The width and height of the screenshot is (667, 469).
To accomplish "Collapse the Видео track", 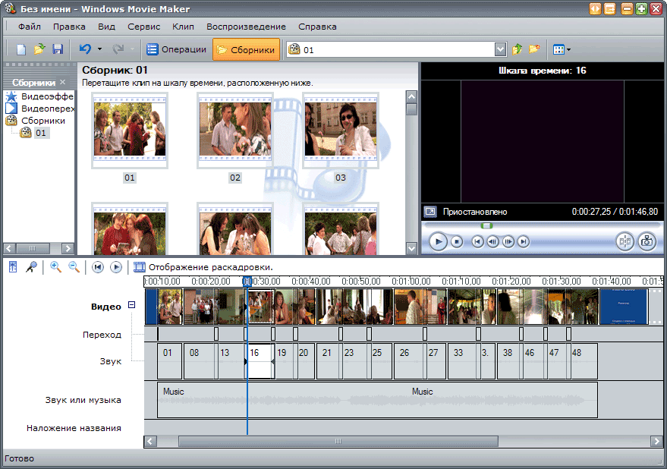I will pyautogui.click(x=131, y=305).
